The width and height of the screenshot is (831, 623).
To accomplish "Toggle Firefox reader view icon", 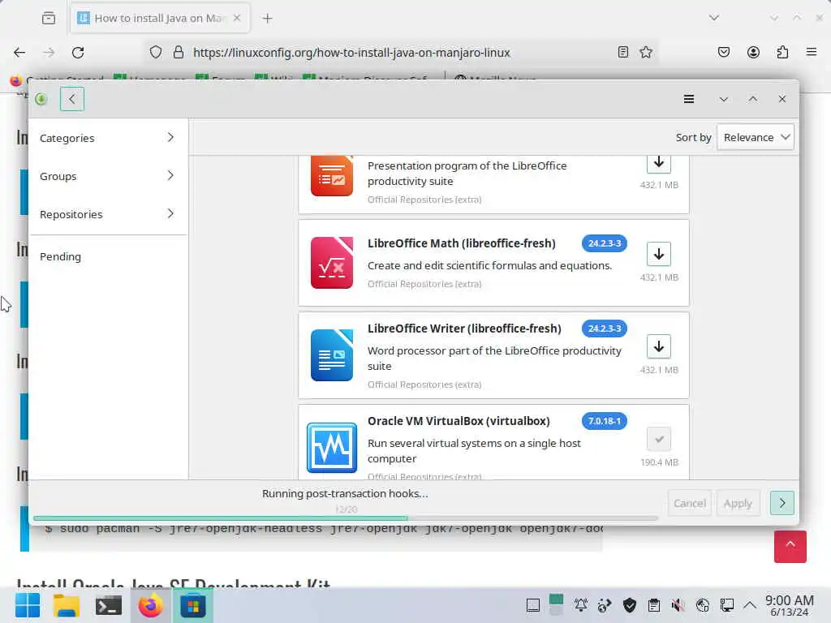I will [623, 52].
